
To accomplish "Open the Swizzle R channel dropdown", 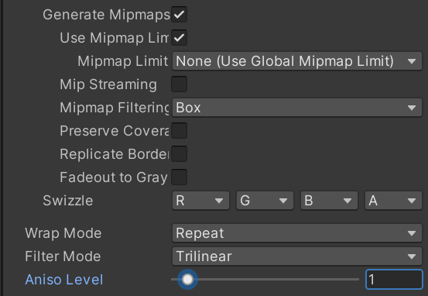I will click(200, 201).
